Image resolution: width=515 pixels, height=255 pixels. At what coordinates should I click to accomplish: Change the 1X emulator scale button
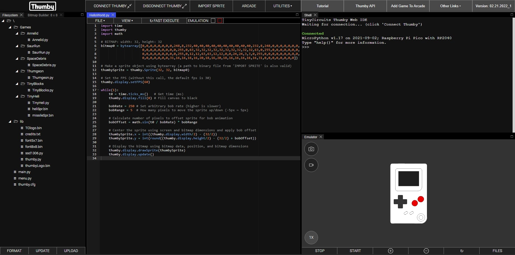tap(311, 237)
